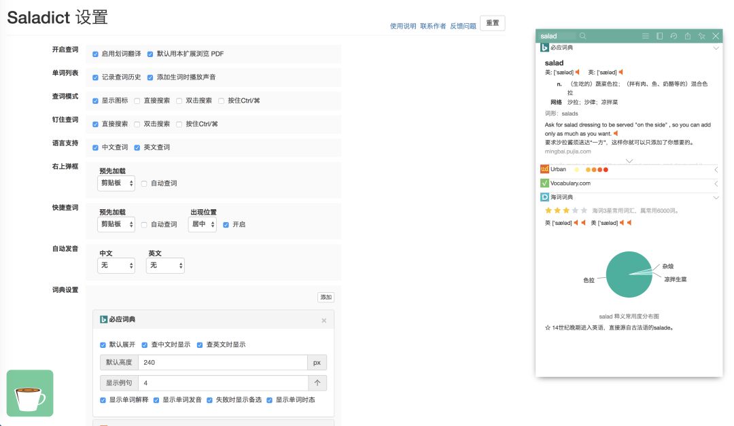Click the Bing dictionary logo in panel
The height and width of the screenshot is (426, 734).
(x=544, y=48)
